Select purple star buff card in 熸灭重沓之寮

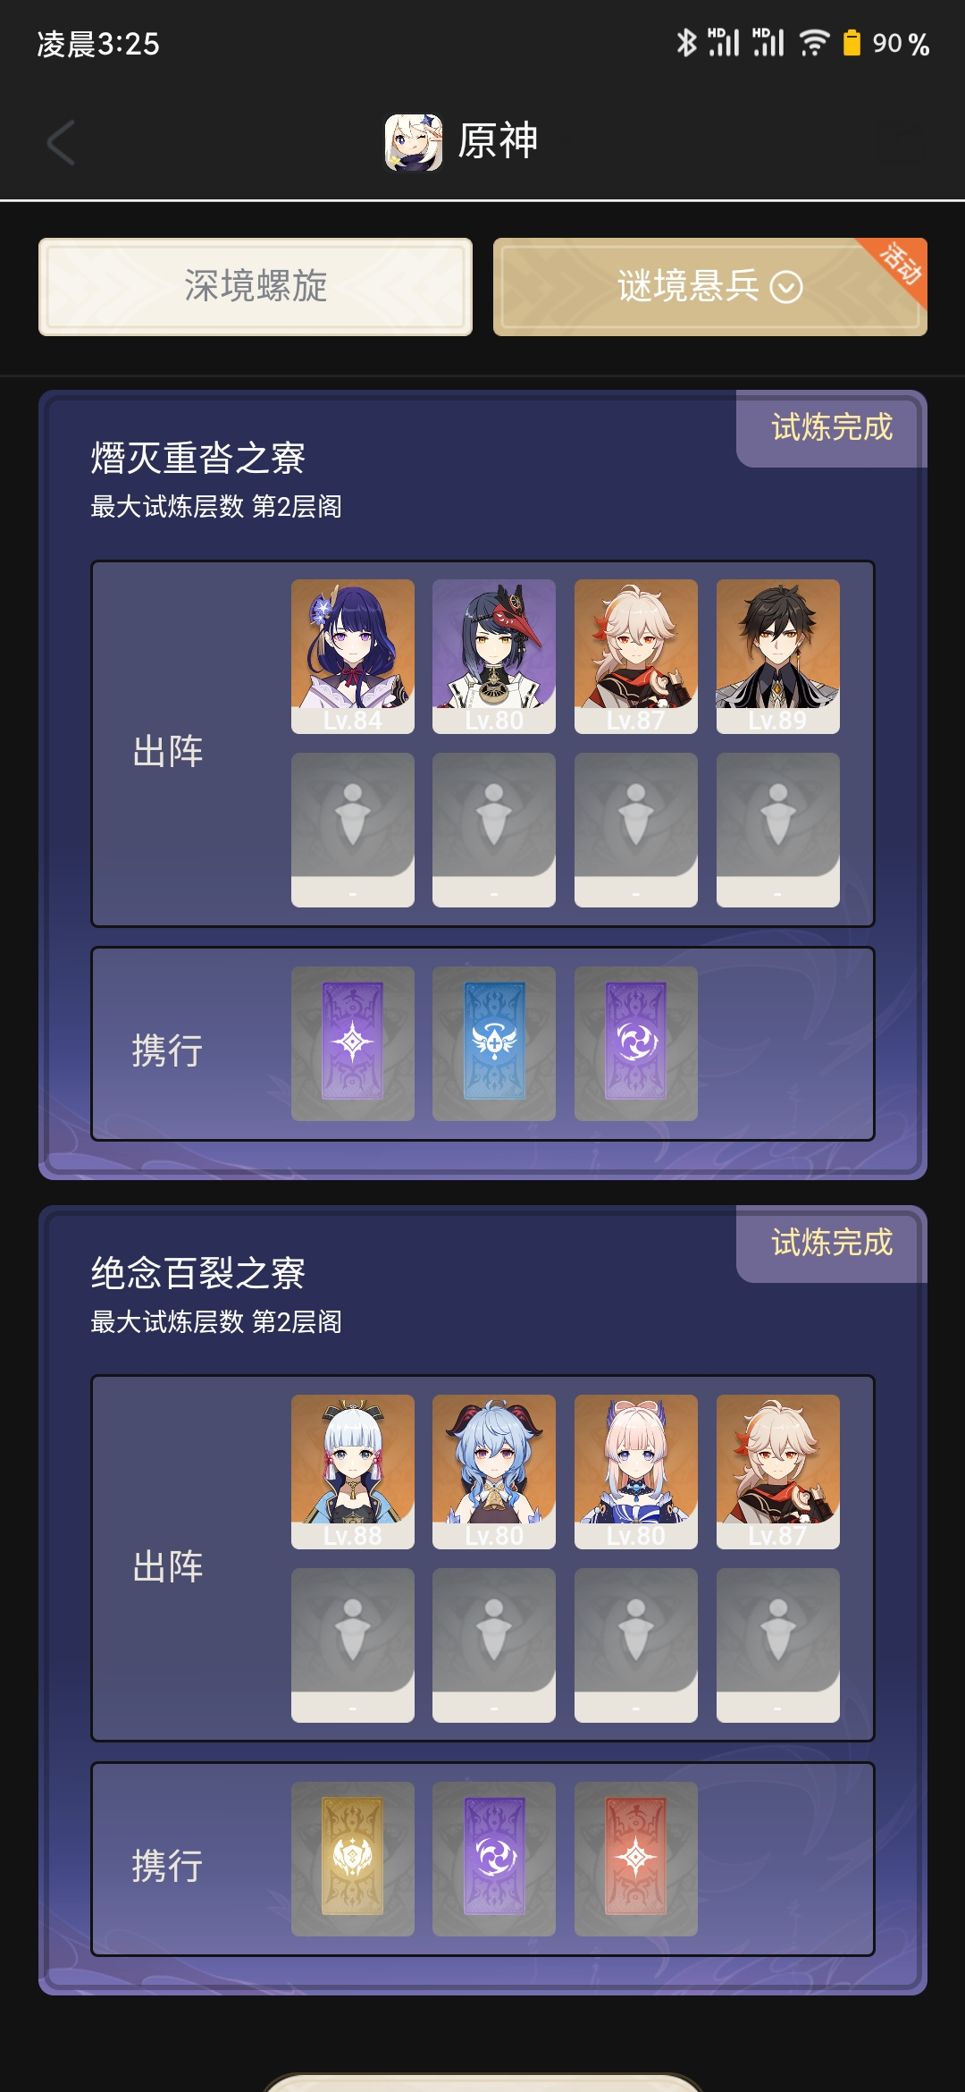click(x=353, y=1043)
